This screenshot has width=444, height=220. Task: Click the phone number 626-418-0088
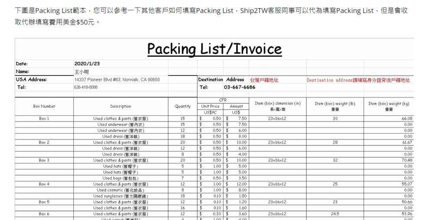[86, 87]
